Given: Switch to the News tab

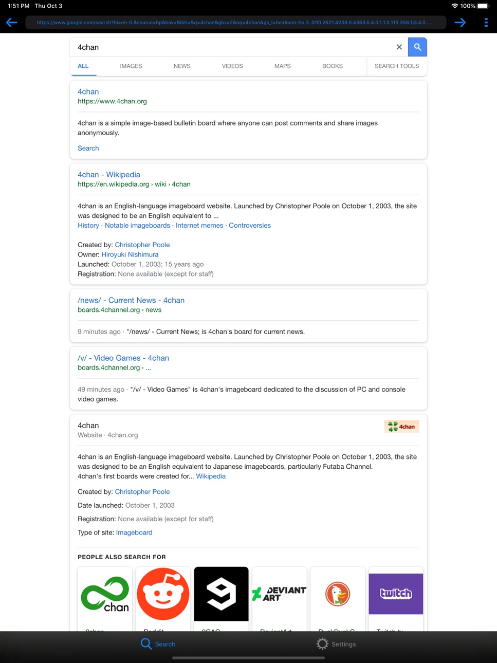Looking at the screenshot, I should 182,66.
